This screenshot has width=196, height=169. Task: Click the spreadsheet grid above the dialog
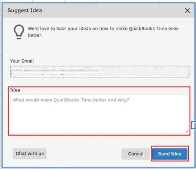[98, 1]
